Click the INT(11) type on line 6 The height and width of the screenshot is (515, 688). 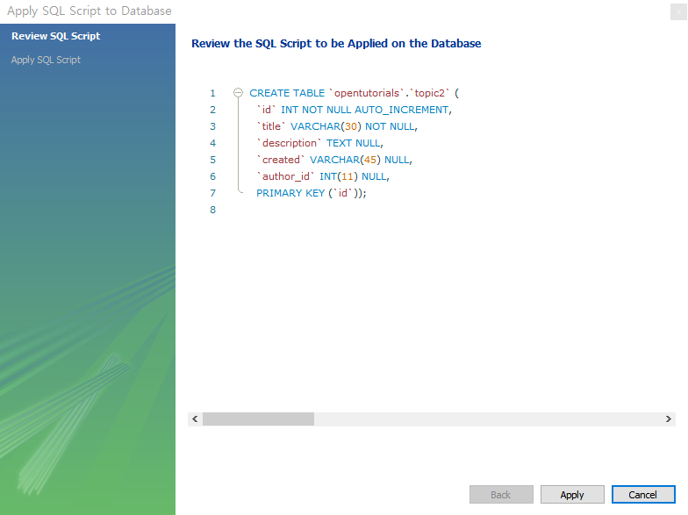click(339, 176)
